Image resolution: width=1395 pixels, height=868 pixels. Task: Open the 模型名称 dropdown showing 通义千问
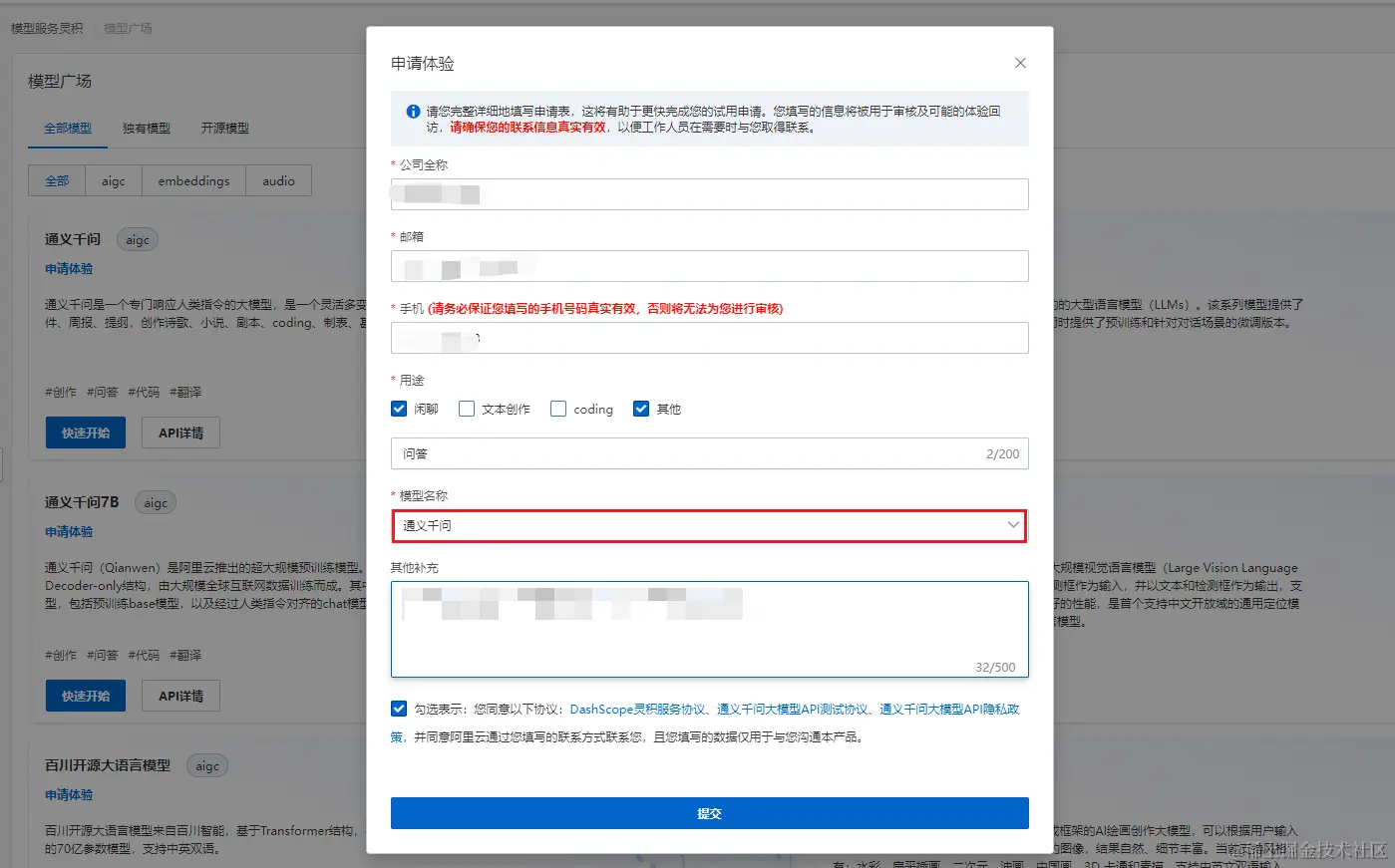(x=709, y=525)
